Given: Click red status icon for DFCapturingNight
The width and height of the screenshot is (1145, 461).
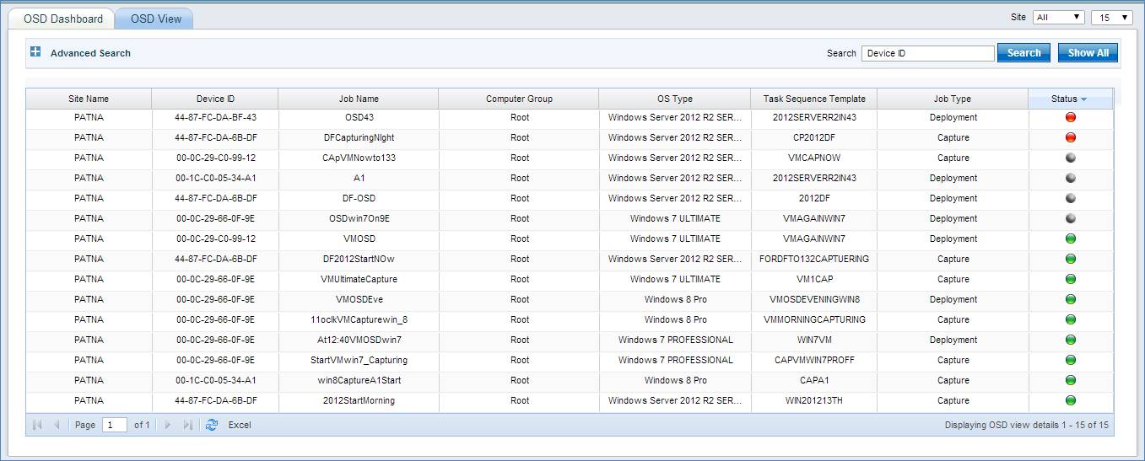Looking at the screenshot, I should (1071, 137).
